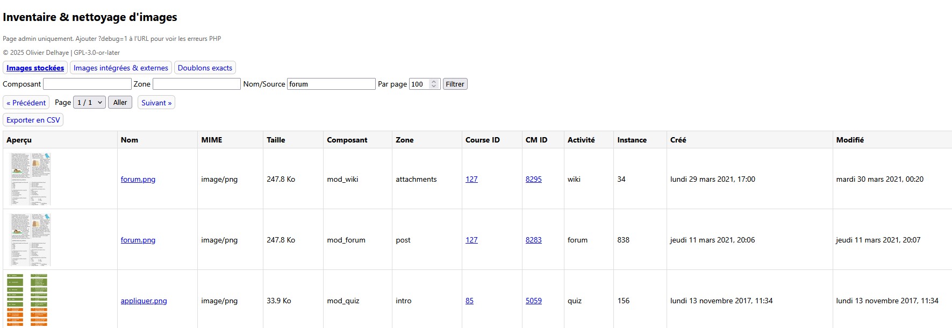The height and width of the screenshot is (328, 952).
Task: Open the Images stockées tab
Action: point(35,68)
